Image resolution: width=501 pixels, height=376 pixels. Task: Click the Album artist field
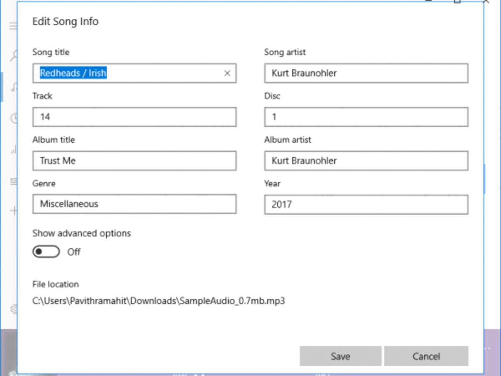[366, 161]
